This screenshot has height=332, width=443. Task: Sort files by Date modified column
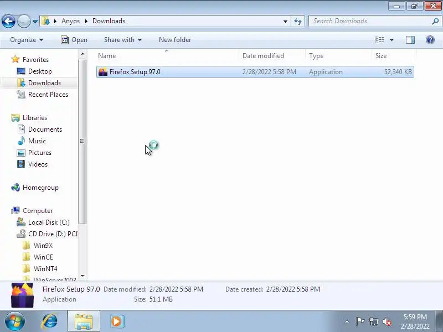(272, 56)
